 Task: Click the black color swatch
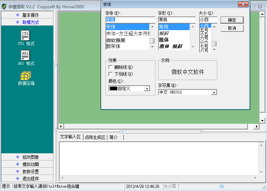(114, 89)
